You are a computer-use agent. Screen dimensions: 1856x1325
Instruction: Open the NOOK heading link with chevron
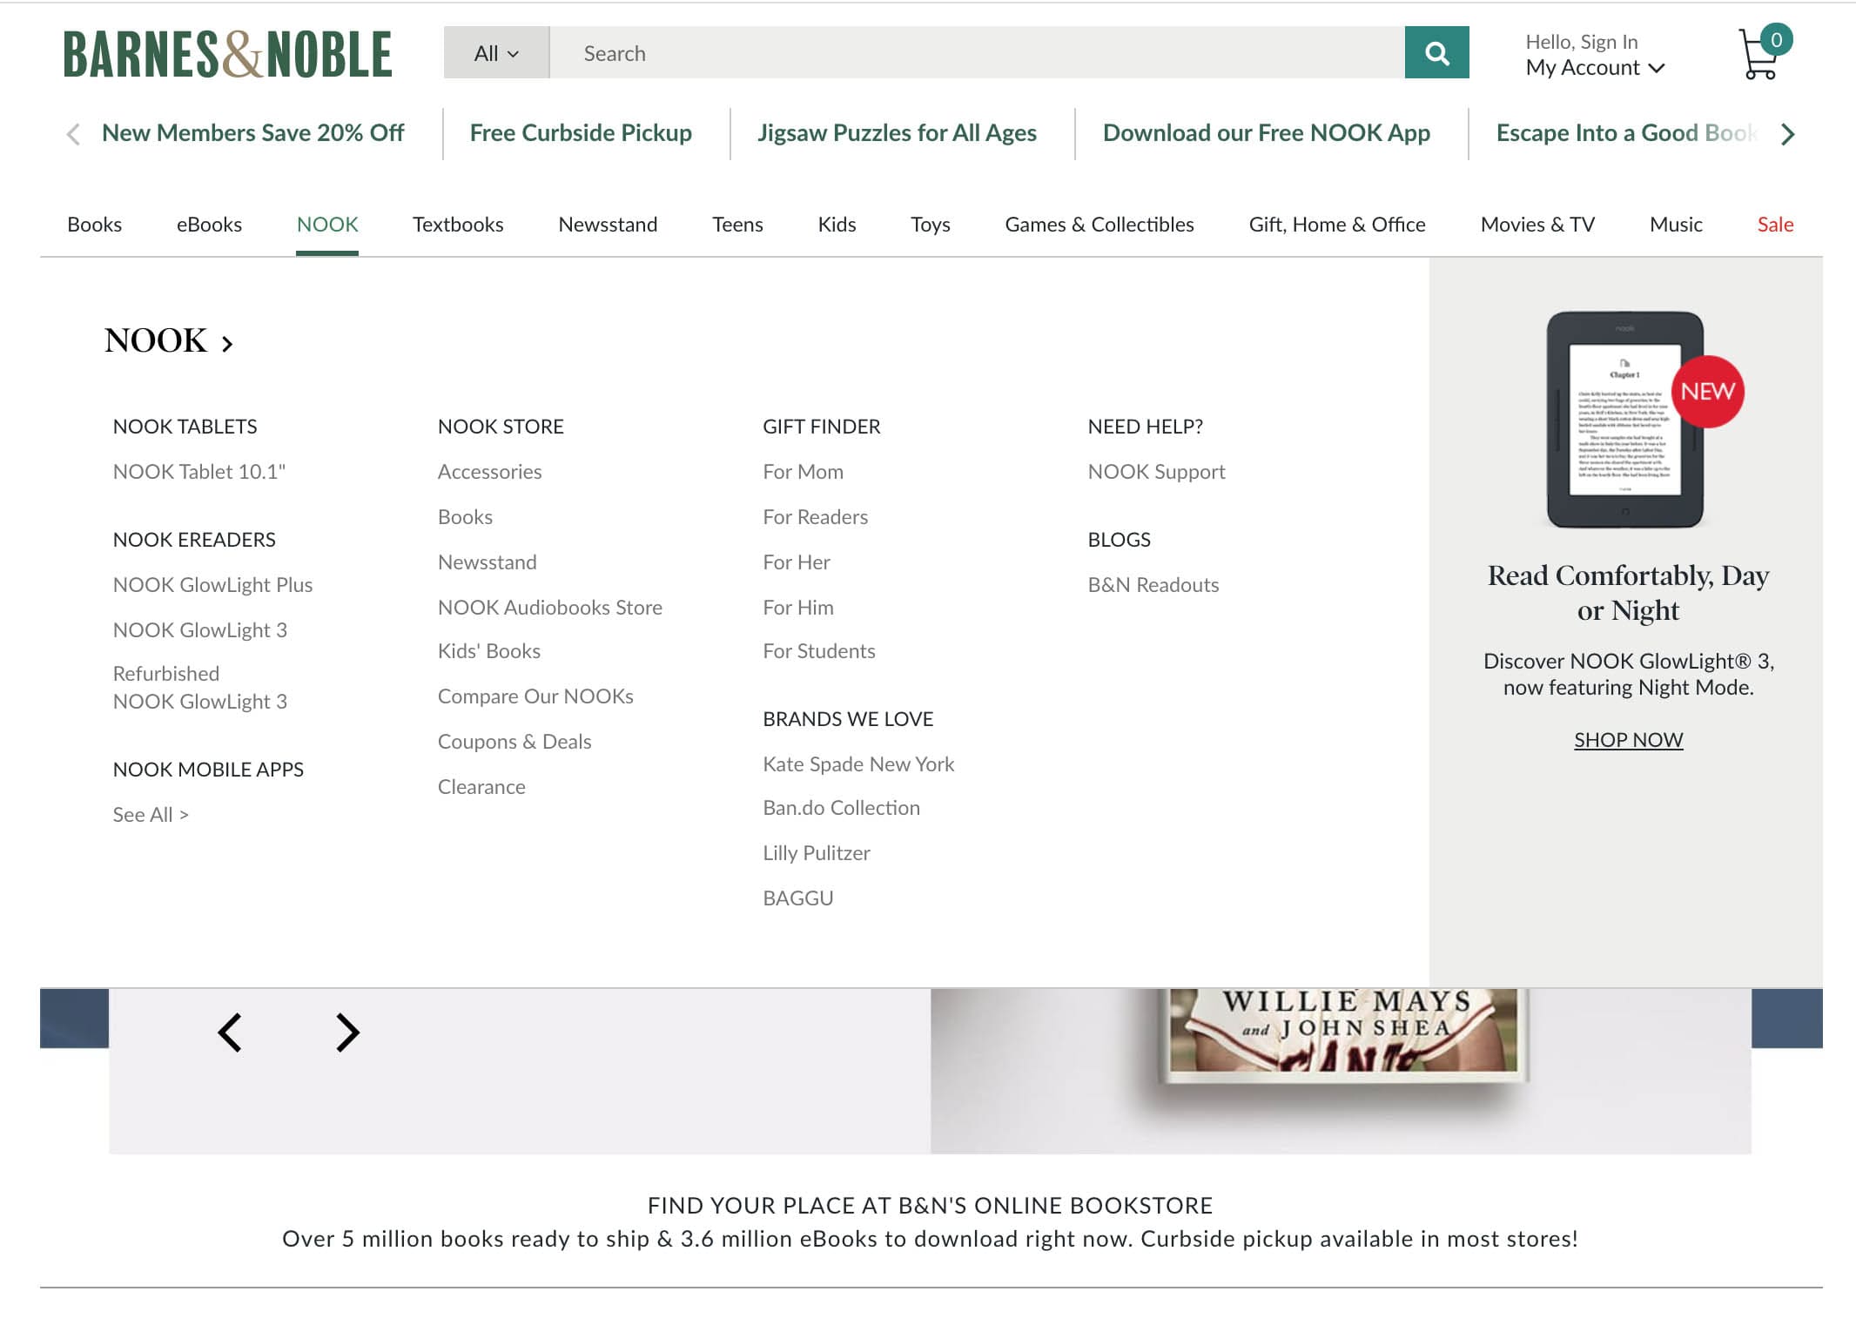click(169, 340)
